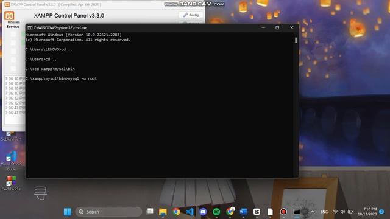The width and height of the screenshot is (390, 219).
Task: Open Task View from the taskbar
Action: pos(150,212)
